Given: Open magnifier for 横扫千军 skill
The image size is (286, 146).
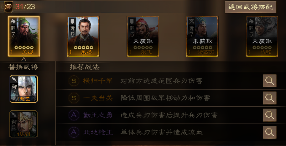Looking at the screenshot, I should (270, 81).
